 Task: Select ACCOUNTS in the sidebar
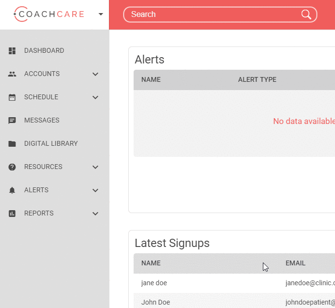42,74
